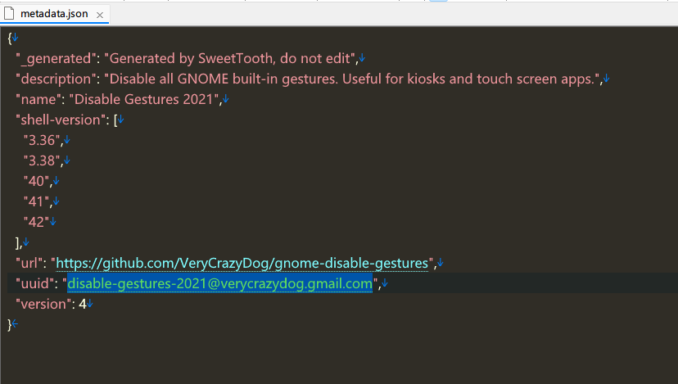Click the "Generated by SweetTooth, do not edit" value
Viewport: 678px width, 384px height.
pos(229,58)
